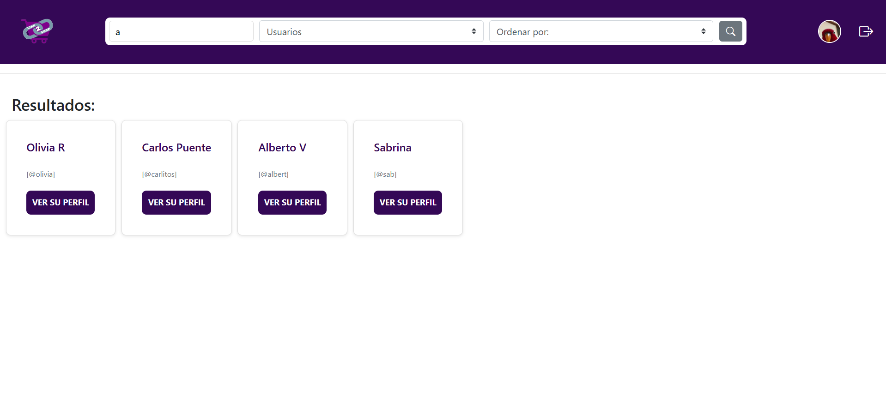Click the username '[@carlitos]'

tap(159, 174)
